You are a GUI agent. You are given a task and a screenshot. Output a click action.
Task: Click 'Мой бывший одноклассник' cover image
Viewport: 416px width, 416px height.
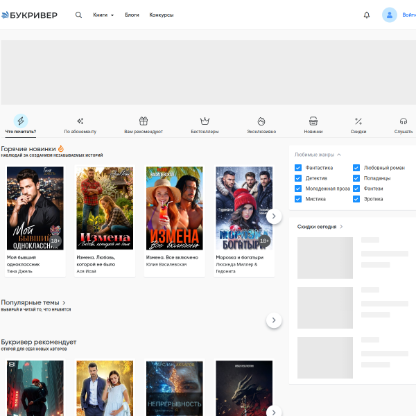35,208
